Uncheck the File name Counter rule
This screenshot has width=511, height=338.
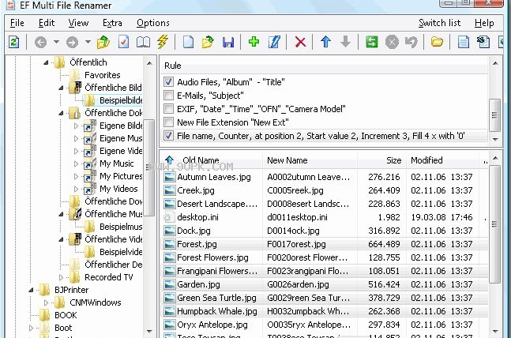pos(168,135)
